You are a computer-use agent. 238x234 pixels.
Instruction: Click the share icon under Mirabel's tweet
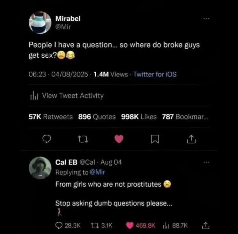tap(191, 139)
